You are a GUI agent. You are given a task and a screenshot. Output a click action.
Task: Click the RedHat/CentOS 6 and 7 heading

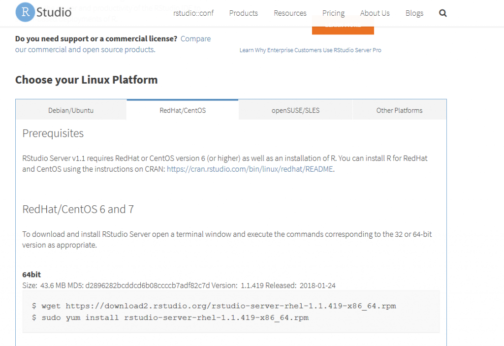point(78,209)
